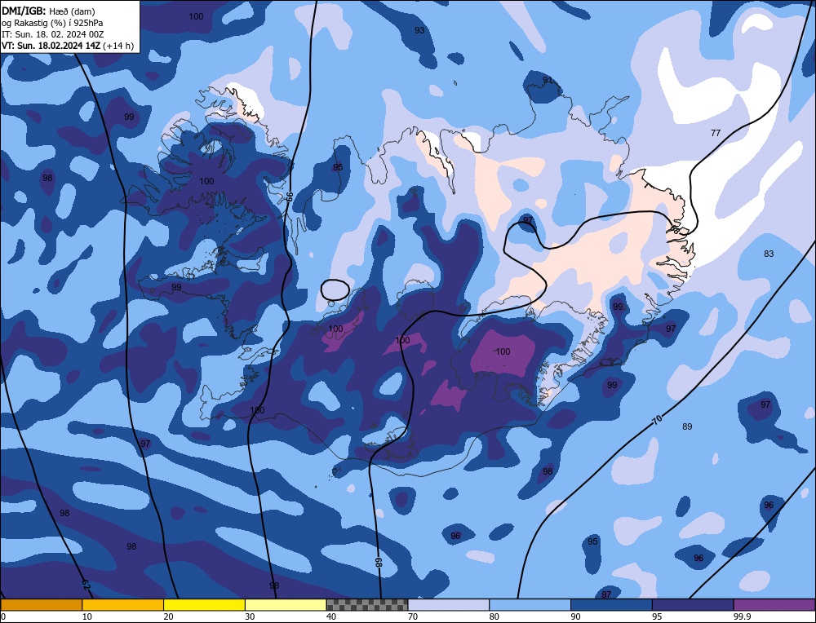This screenshot has width=816, height=623.
Task: Click the bright yellow 20–30 legend swatch
Action: [x=204, y=605]
